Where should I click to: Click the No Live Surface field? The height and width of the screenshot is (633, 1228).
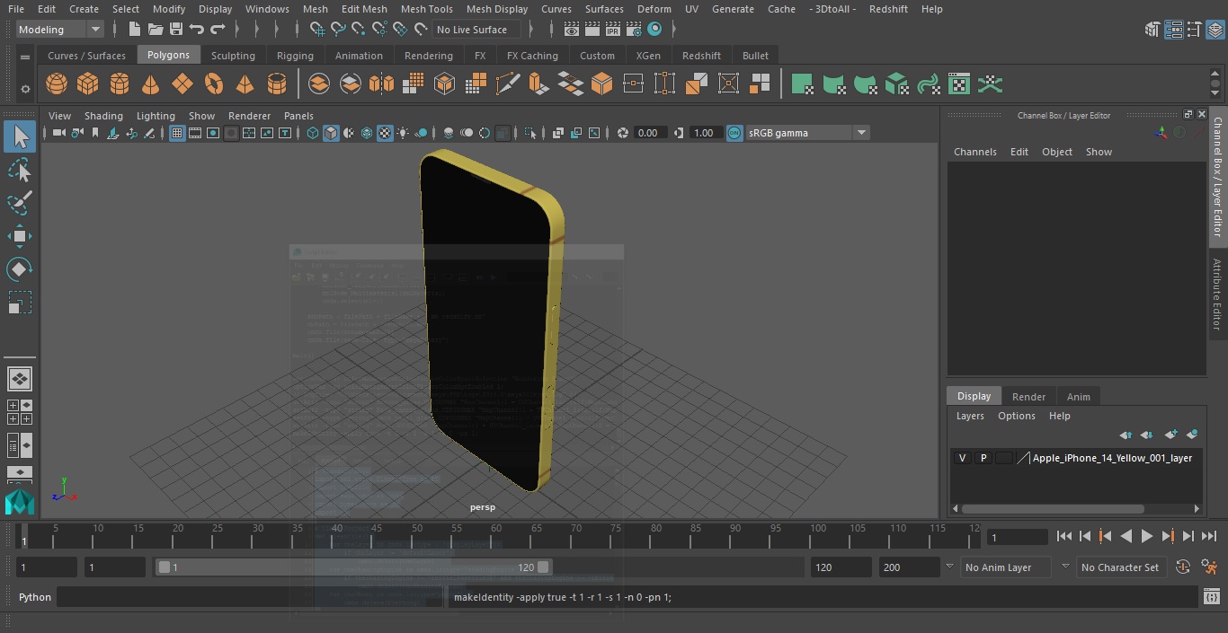point(477,30)
